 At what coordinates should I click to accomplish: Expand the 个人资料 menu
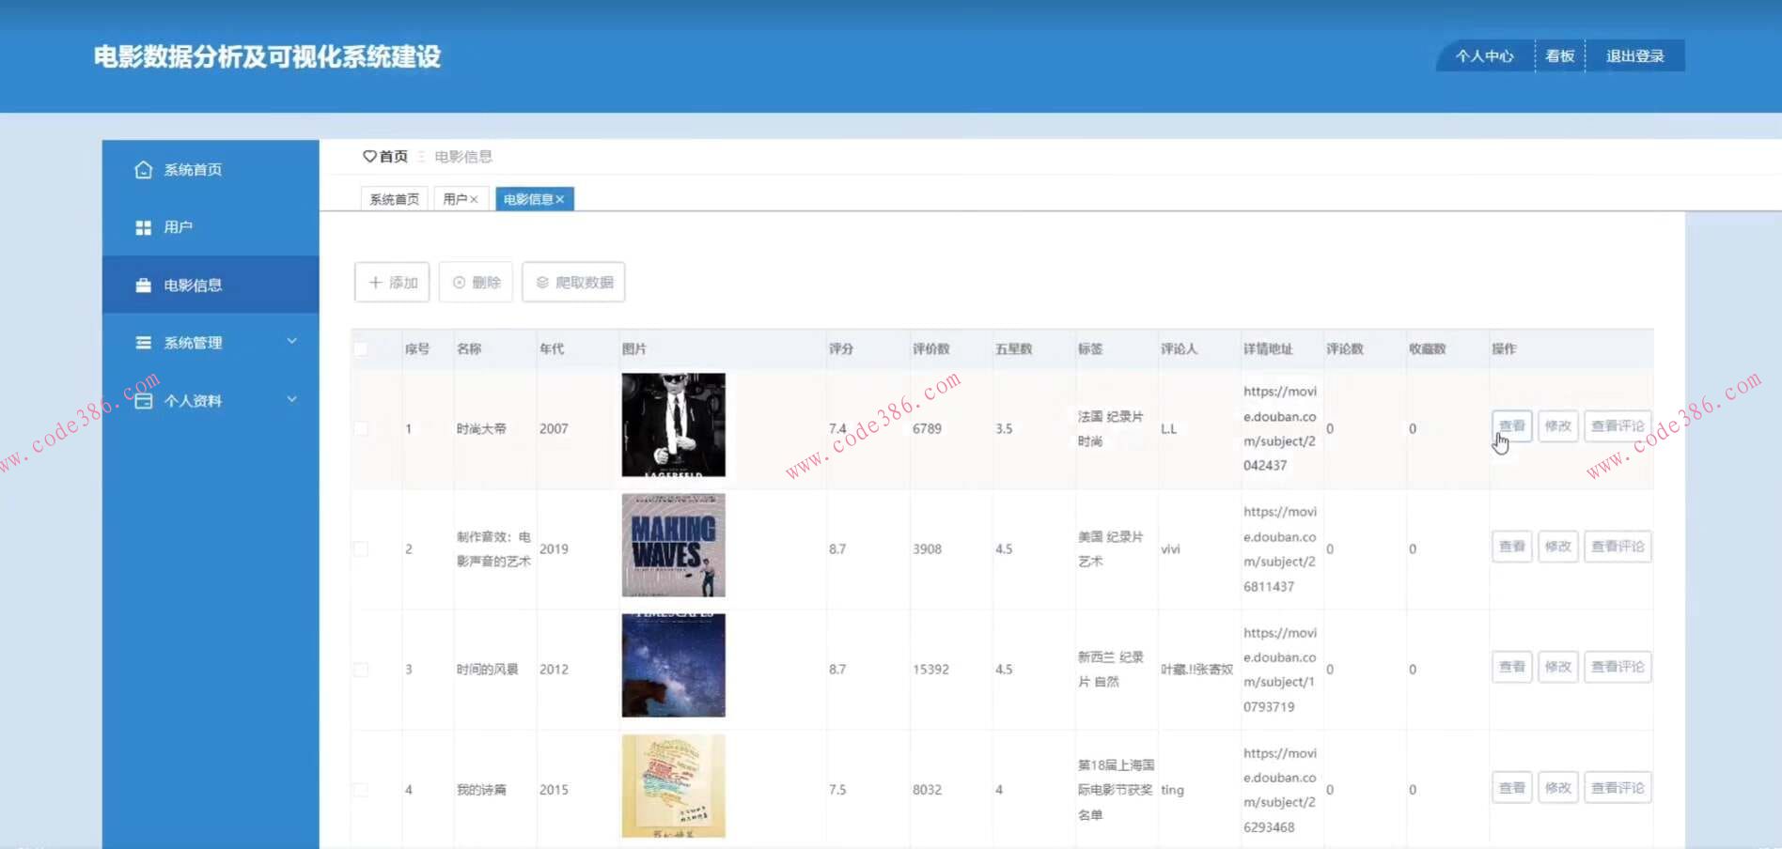point(291,398)
